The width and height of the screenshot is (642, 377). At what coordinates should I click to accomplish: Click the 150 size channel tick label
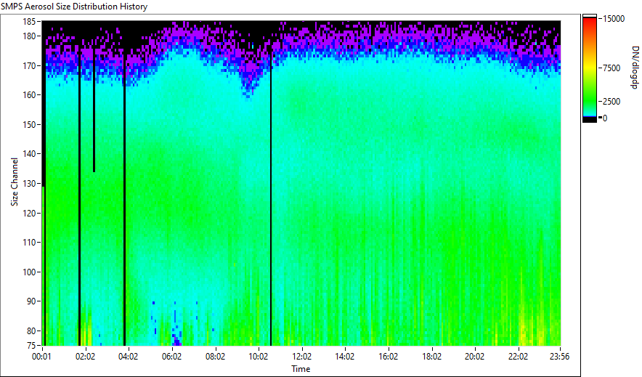click(x=29, y=124)
